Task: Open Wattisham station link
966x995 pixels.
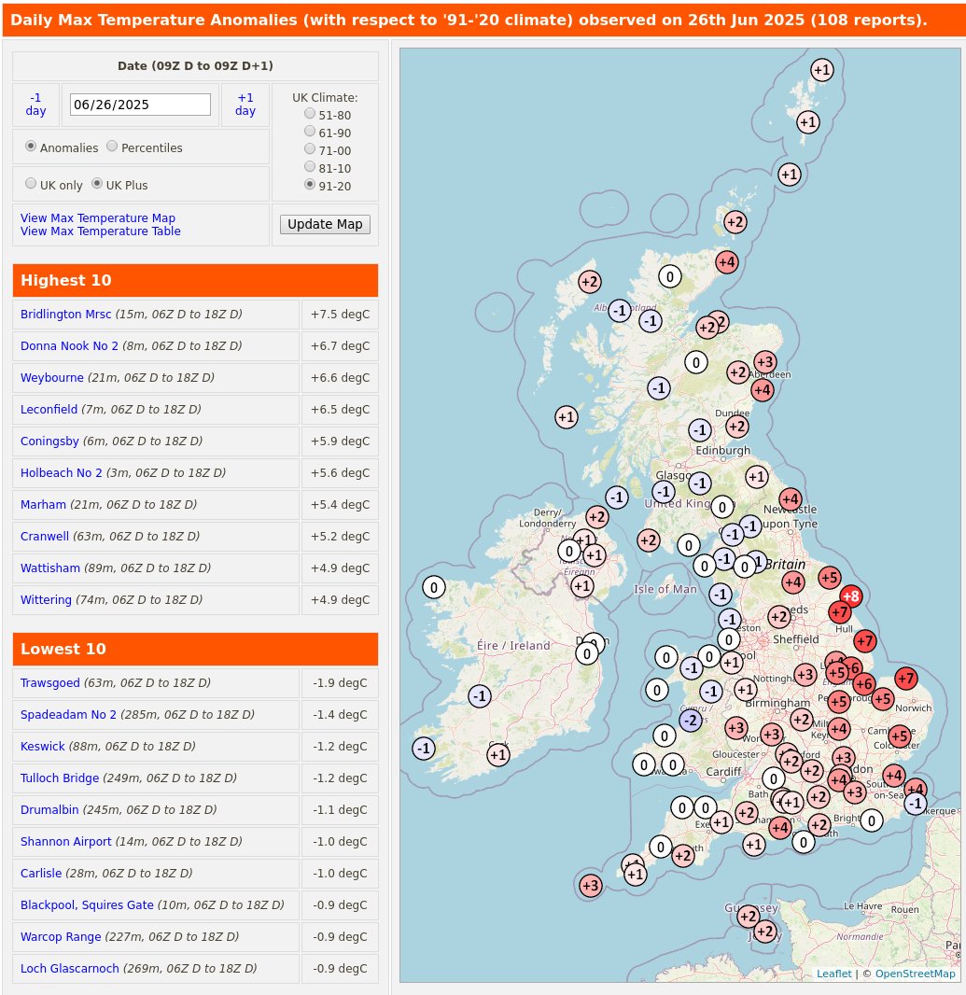Action: [50, 568]
